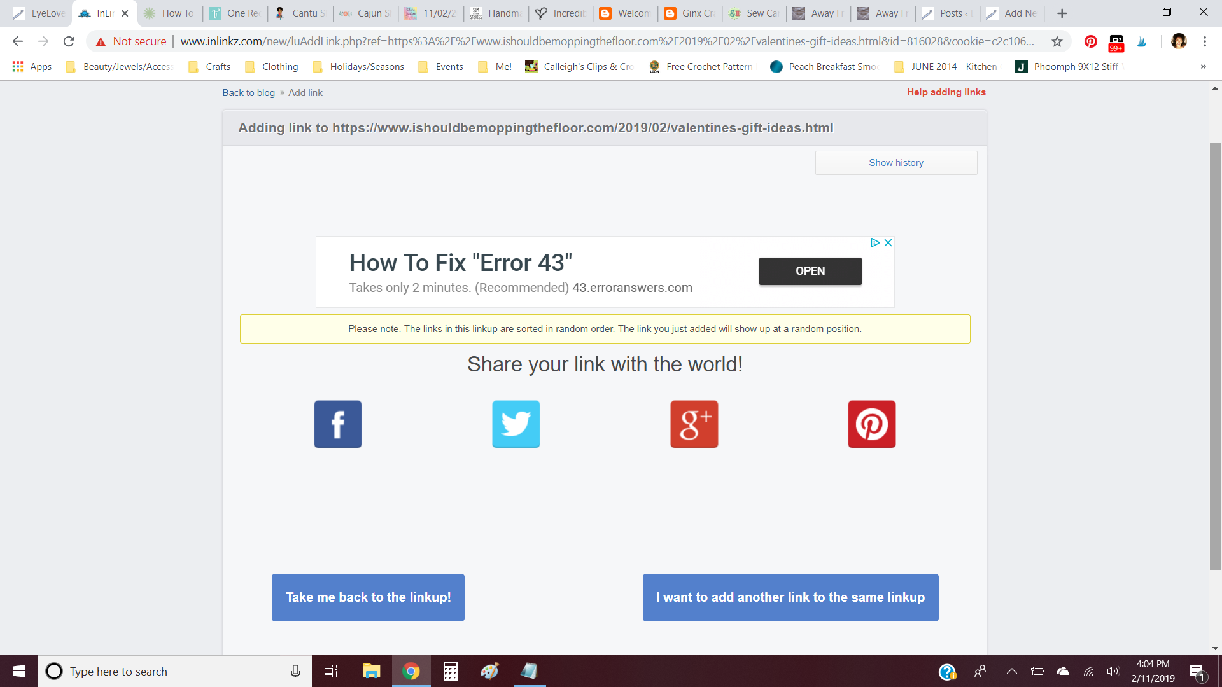Click Take me back to the linkup

point(368,597)
